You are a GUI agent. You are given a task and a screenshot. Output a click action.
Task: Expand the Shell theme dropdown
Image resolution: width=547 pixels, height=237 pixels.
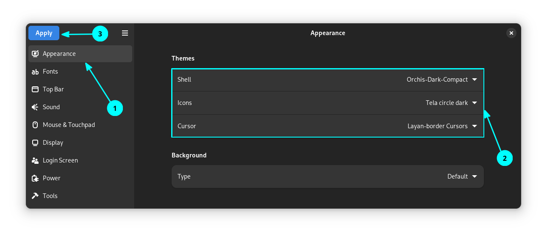475,80
